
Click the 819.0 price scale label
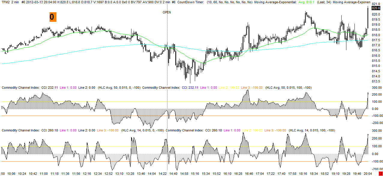click(x=376, y=25)
